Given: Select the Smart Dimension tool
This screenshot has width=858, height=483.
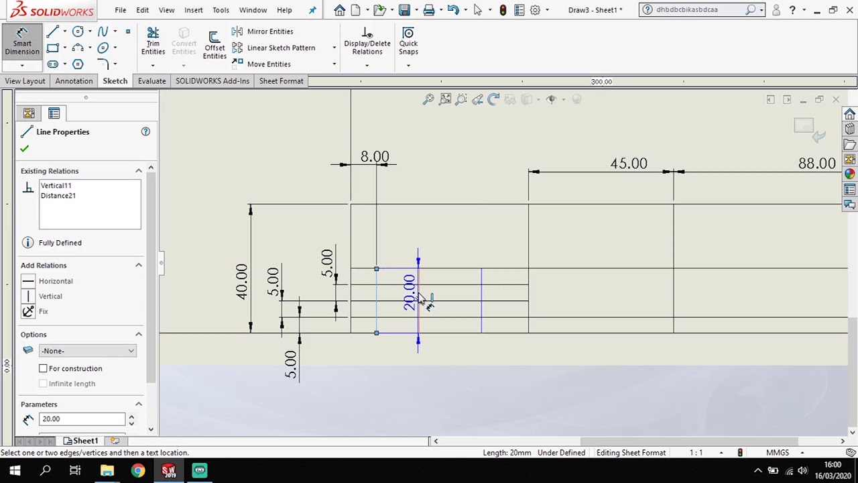Looking at the screenshot, I should pos(22,42).
